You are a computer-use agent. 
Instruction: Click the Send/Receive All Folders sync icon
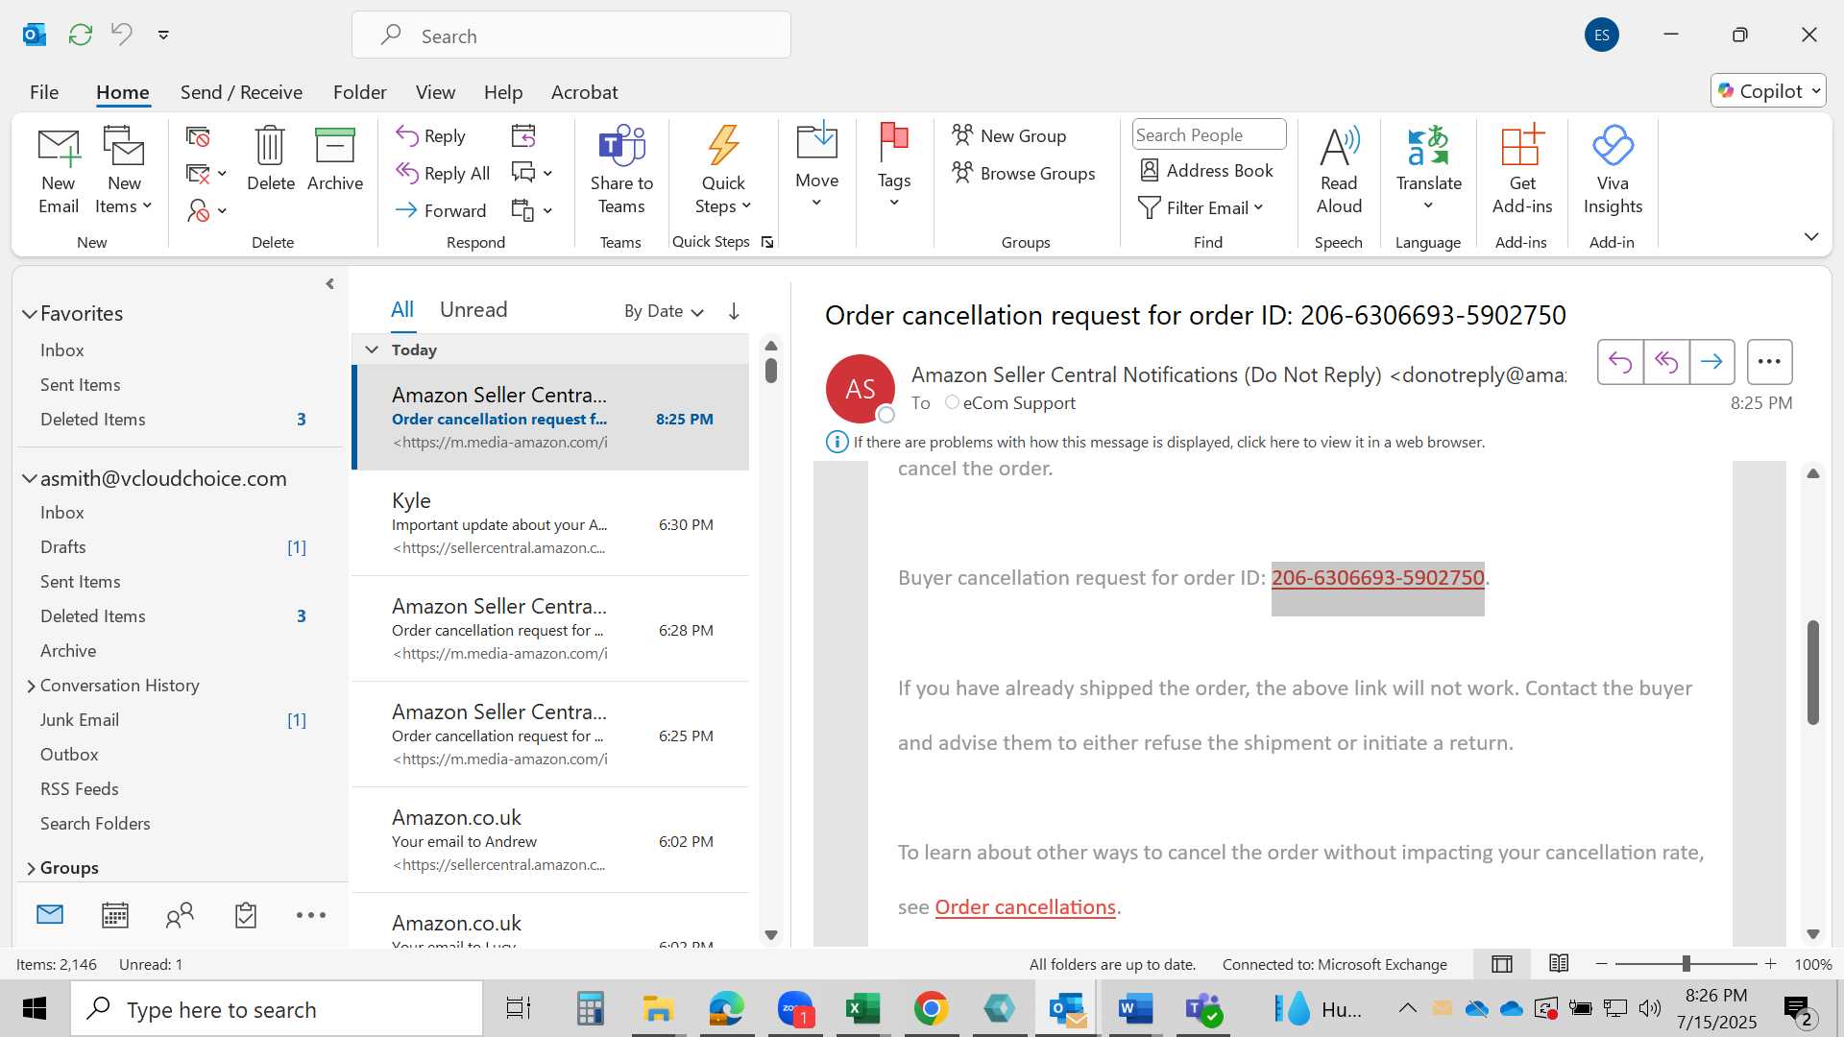click(81, 35)
